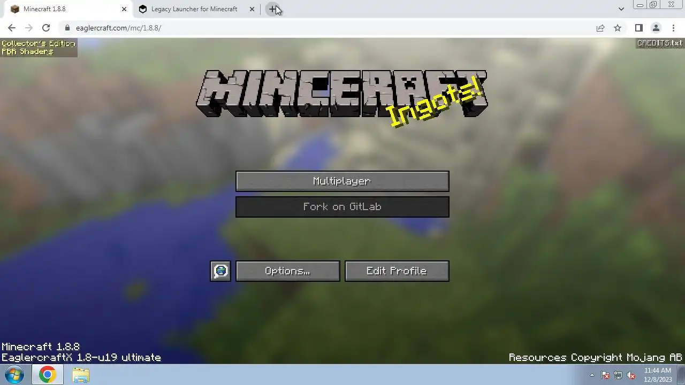
Task: Close the Minecraft 1.8.8 tab
Action: click(x=124, y=9)
